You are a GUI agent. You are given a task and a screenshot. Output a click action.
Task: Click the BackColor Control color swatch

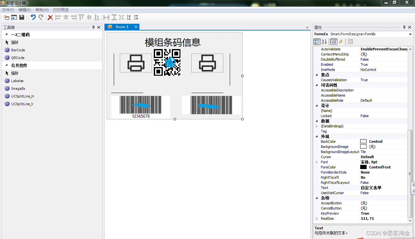pyautogui.click(x=363, y=141)
